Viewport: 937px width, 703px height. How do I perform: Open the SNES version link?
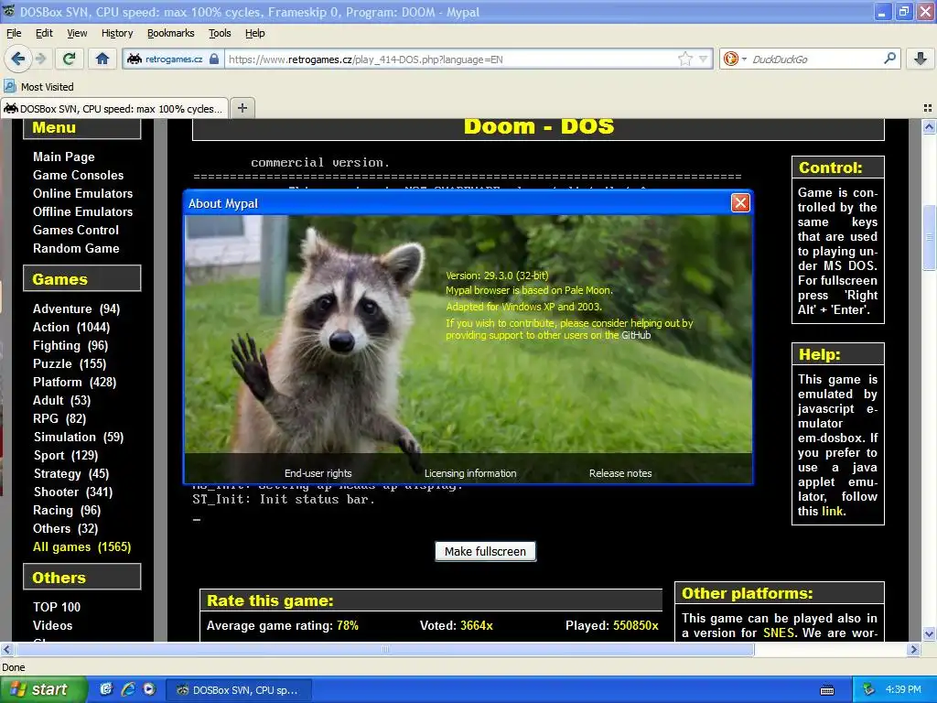coord(780,633)
